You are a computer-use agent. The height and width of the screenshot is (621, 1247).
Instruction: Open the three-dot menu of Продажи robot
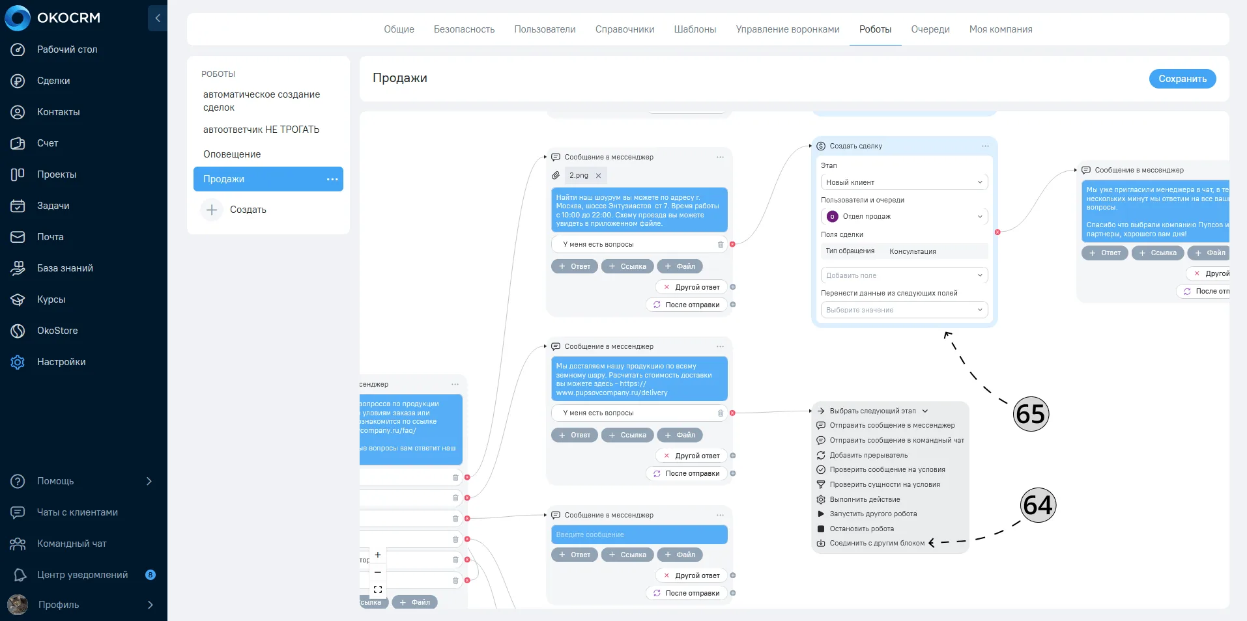(x=332, y=179)
